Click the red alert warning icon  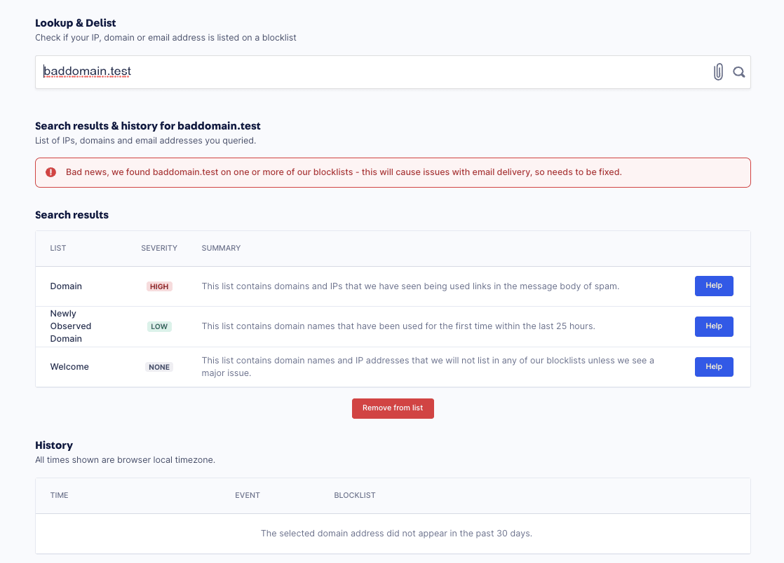tap(51, 172)
